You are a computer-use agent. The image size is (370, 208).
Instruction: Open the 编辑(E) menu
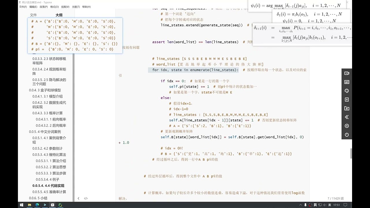[x=34, y=7]
